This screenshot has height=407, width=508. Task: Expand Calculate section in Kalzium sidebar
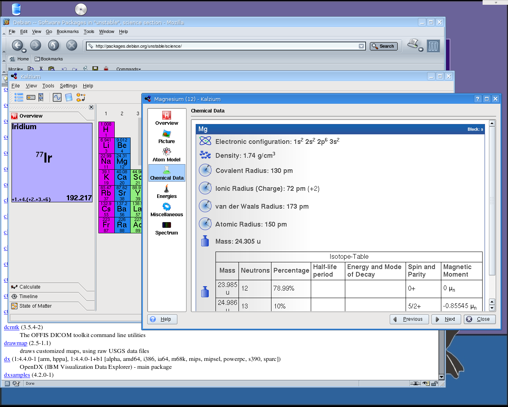[x=52, y=287]
